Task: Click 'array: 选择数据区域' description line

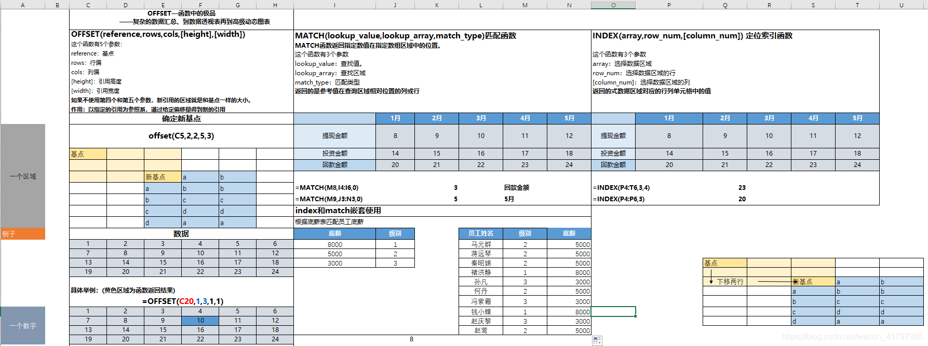Action: point(622,64)
